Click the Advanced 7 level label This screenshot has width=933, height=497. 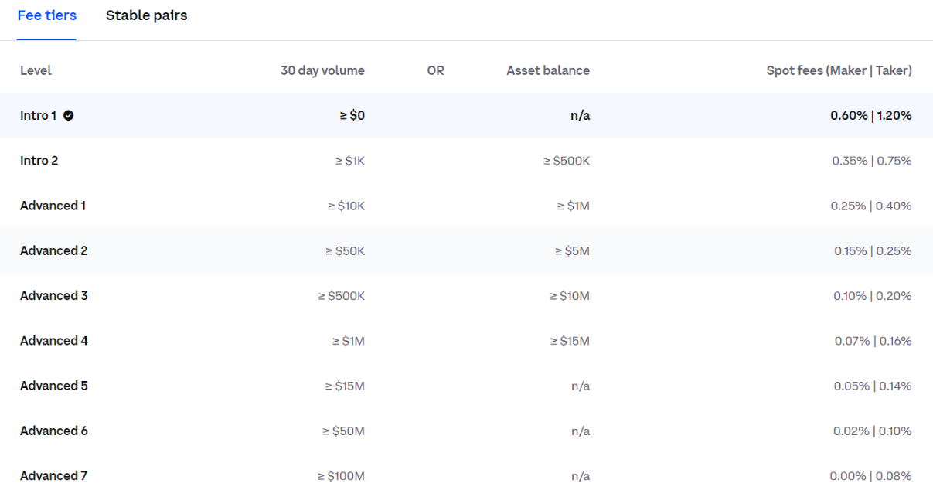click(x=53, y=476)
